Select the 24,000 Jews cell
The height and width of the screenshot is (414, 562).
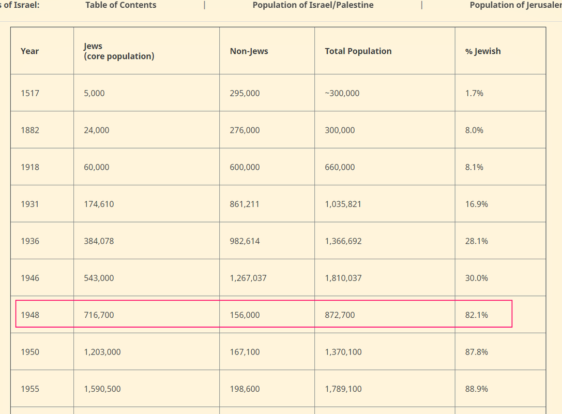pos(147,130)
